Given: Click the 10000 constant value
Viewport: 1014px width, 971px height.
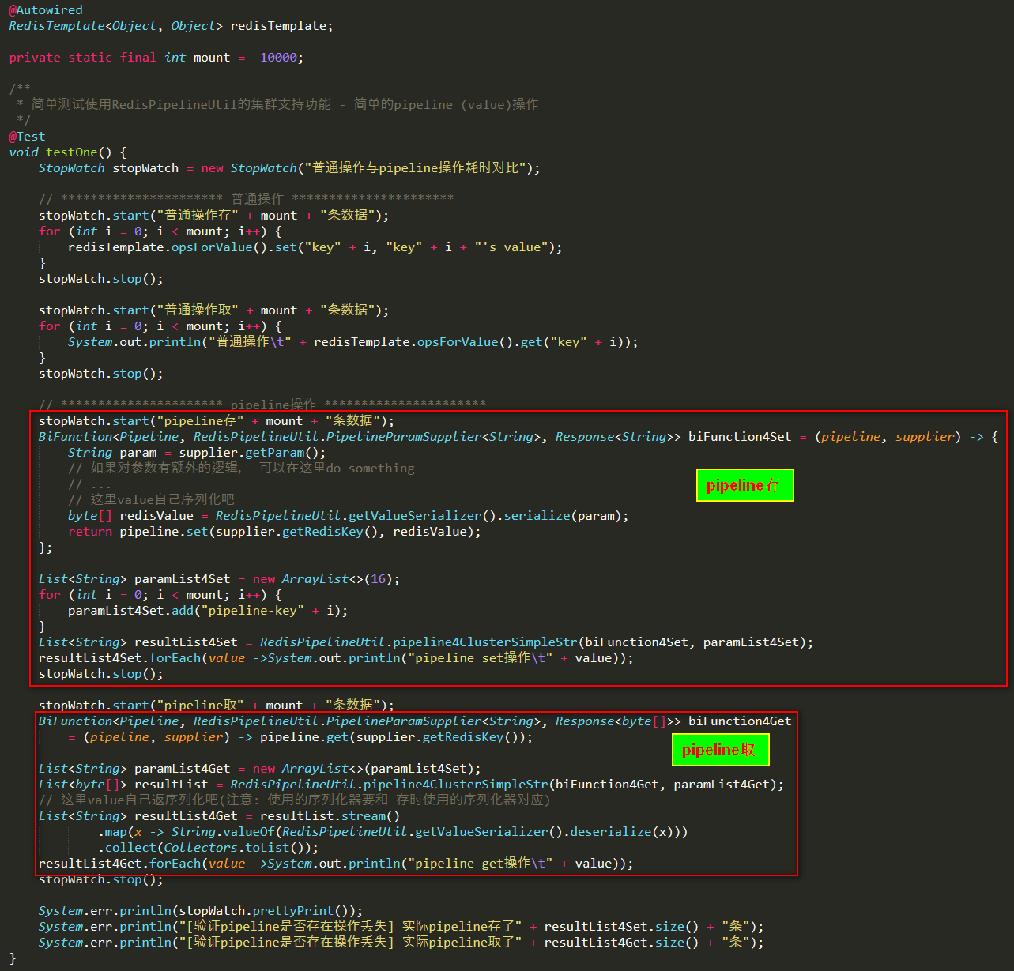Looking at the screenshot, I should coord(278,58).
